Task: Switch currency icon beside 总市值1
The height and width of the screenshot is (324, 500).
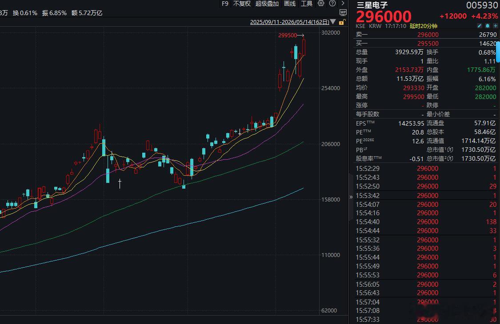Action: pos(450,150)
